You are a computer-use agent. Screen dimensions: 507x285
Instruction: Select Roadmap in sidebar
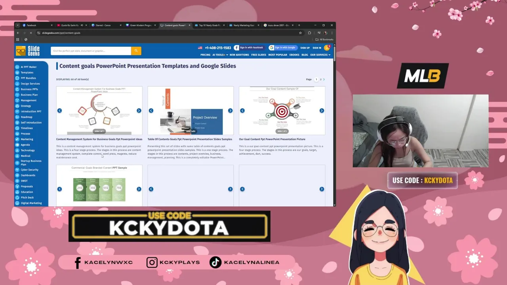[x=27, y=117]
